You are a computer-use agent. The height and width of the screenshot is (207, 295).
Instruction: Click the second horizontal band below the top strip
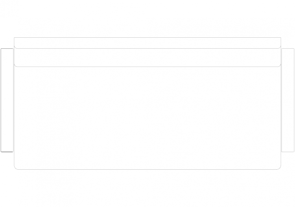pos(147,57)
